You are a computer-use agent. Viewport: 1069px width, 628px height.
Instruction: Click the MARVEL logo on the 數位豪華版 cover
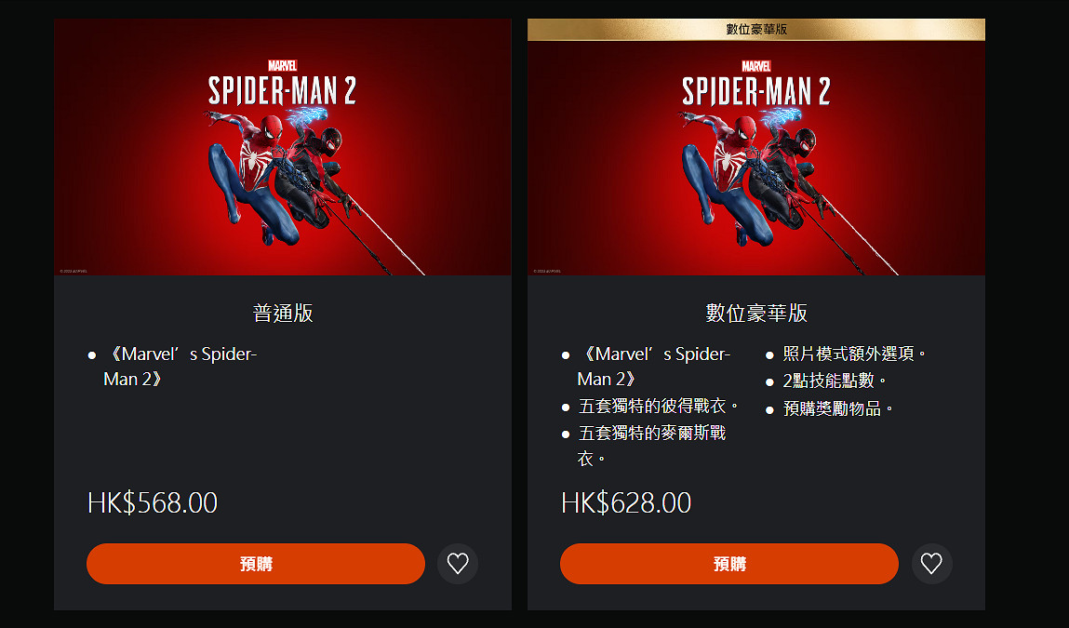point(756,66)
